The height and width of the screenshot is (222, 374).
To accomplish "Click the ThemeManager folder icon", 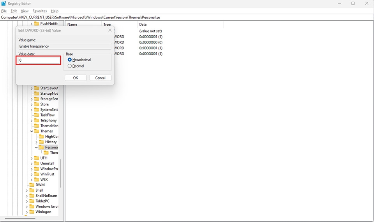I will click(37, 126).
